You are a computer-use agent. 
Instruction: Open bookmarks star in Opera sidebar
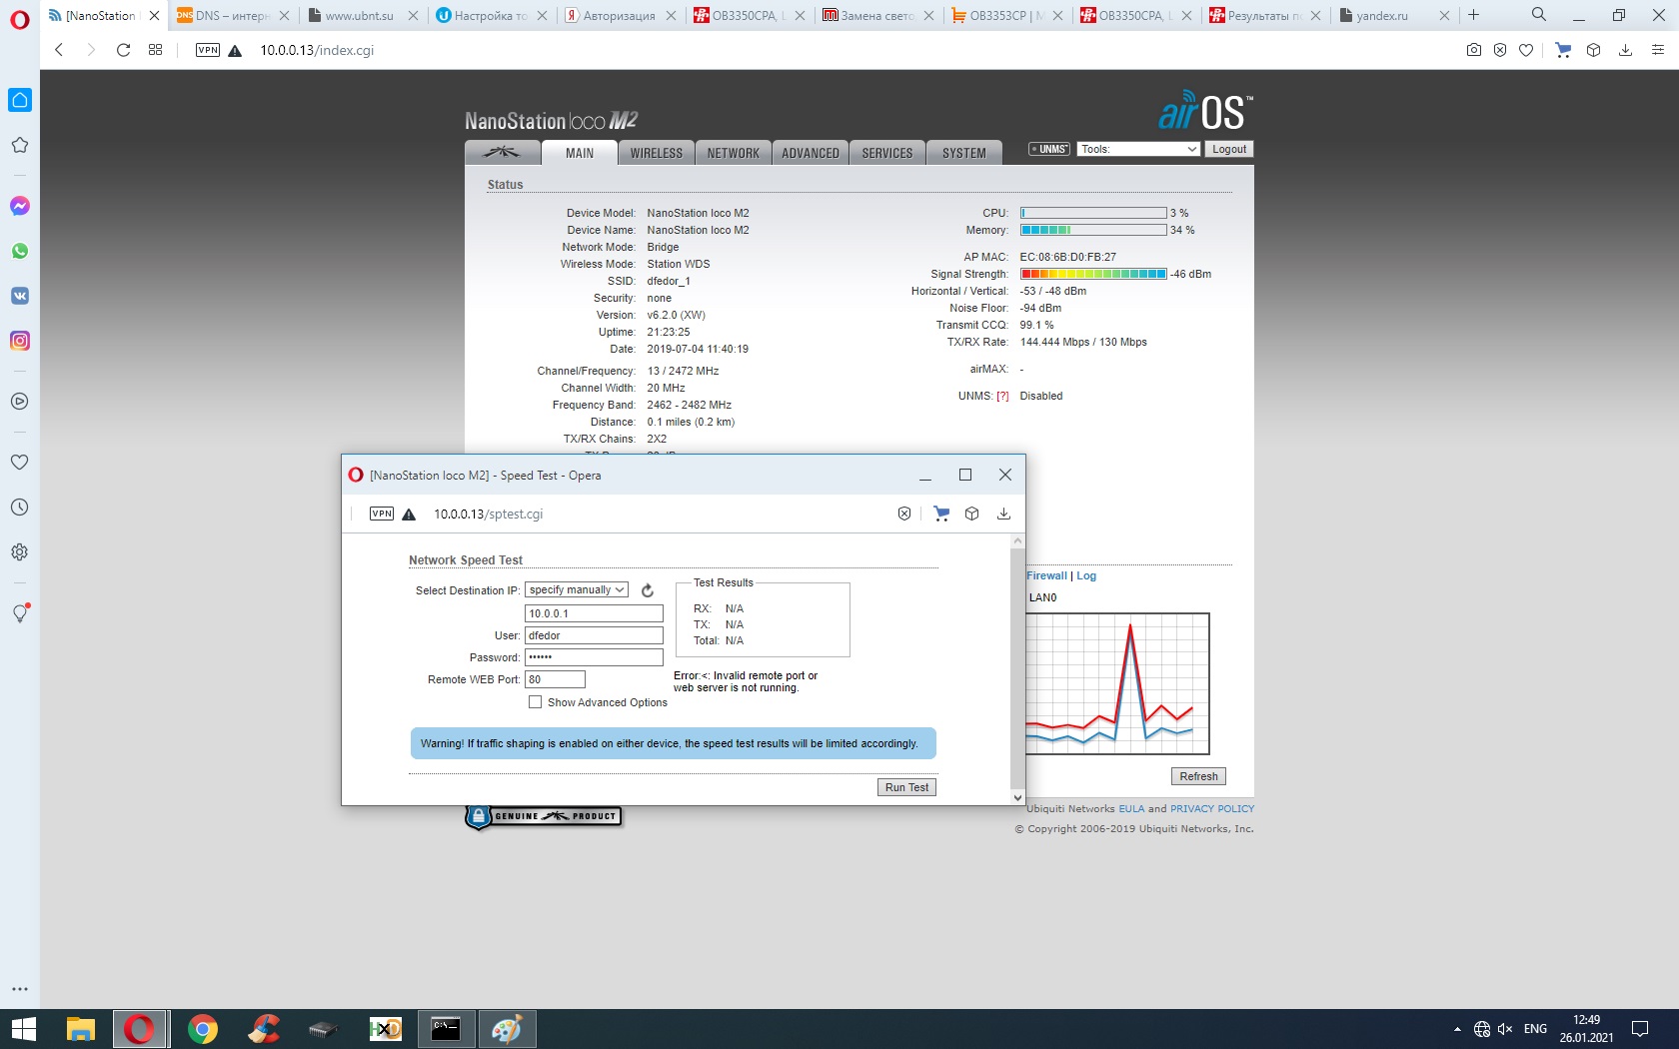pos(20,145)
